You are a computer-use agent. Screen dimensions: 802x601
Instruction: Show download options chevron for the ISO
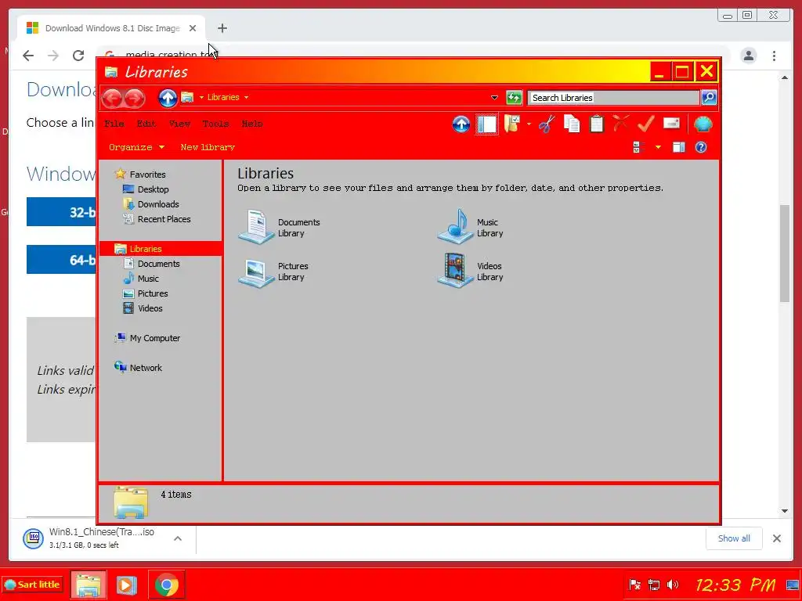(x=178, y=538)
